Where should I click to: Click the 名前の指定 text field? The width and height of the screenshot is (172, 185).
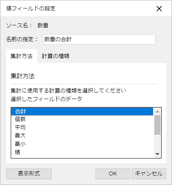point(99,39)
